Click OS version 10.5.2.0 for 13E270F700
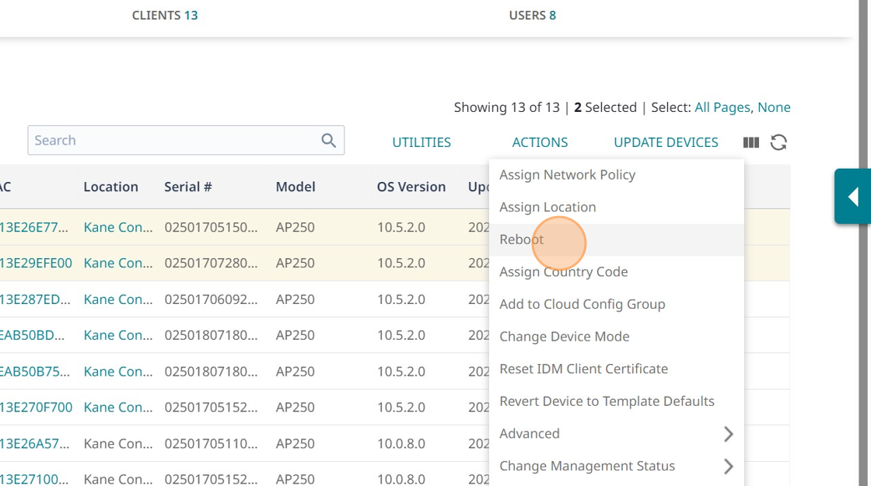The width and height of the screenshot is (871, 486). pyautogui.click(x=401, y=407)
